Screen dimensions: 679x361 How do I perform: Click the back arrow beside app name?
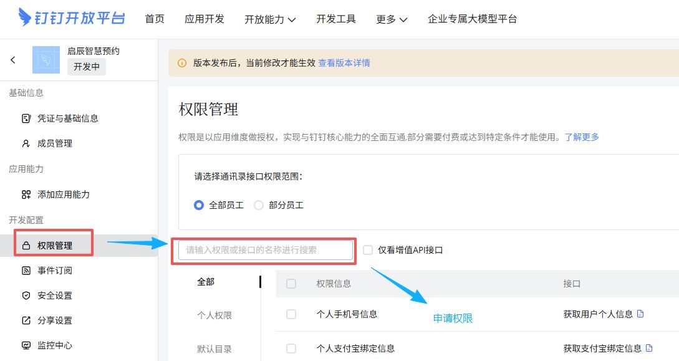[x=13, y=60]
